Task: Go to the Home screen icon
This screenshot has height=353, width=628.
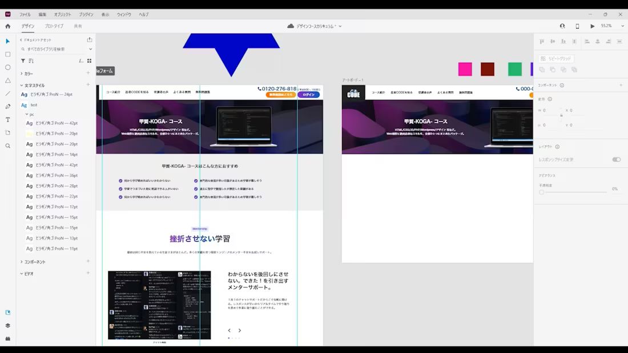Action: point(7,26)
